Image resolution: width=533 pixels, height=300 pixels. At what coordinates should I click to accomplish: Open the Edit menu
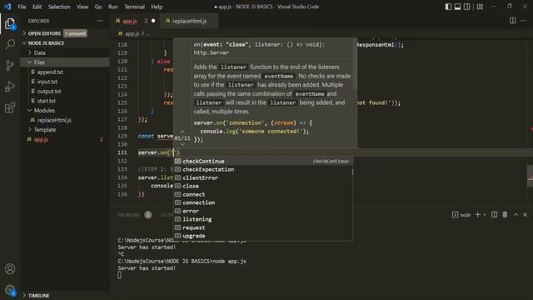(37, 7)
